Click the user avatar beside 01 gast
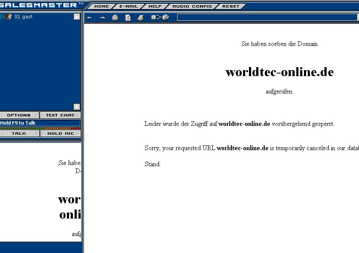The image size is (359, 253). [x=9, y=17]
